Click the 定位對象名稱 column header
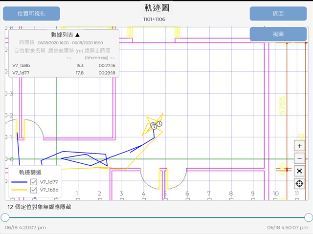The height and width of the screenshot is (234, 313). pyautogui.click(x=30, y=51)
